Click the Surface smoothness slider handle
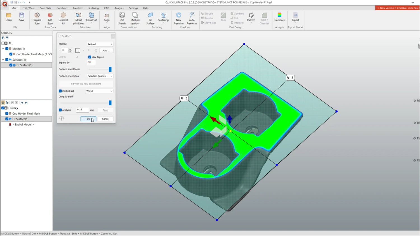This screenshot has height=236, width=420. (x=110, y=69)
